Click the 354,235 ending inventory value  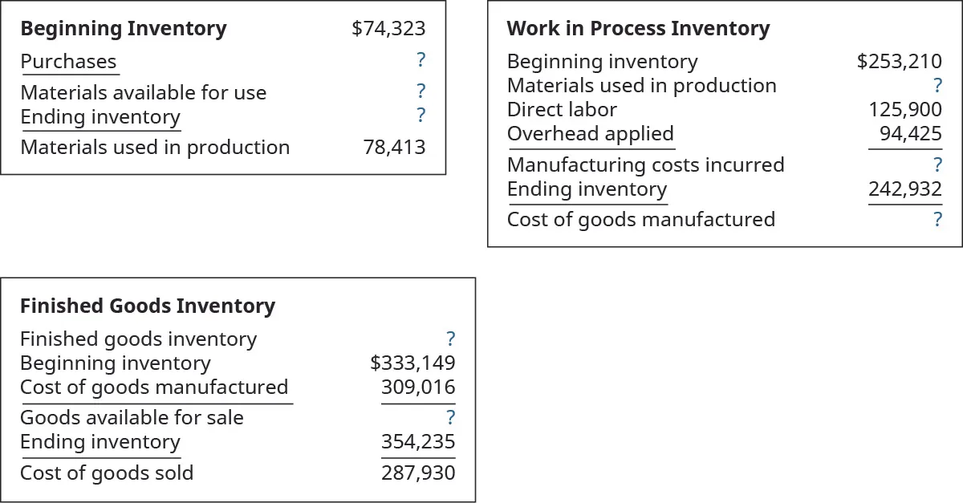tap(417, 442)
